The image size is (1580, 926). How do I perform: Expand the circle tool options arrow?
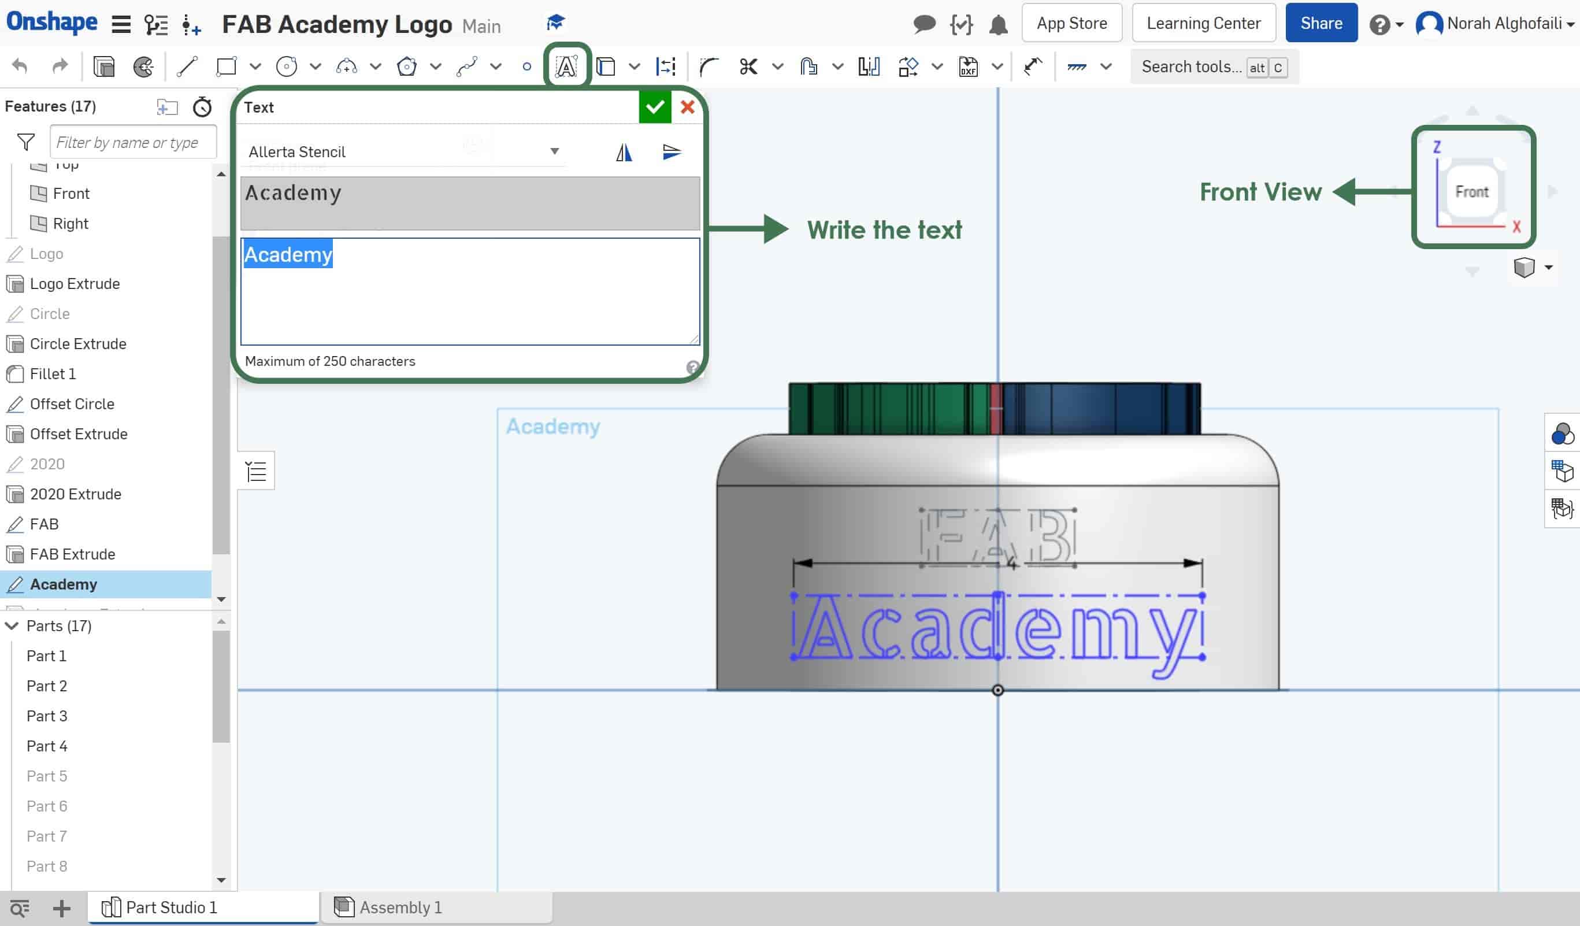click(316, 66)
